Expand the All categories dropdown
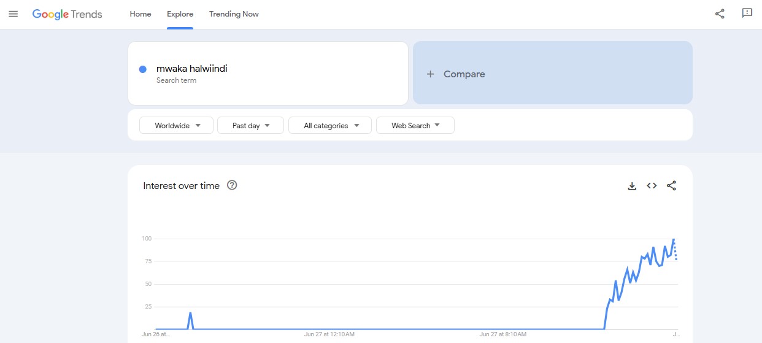 [329, 126]
